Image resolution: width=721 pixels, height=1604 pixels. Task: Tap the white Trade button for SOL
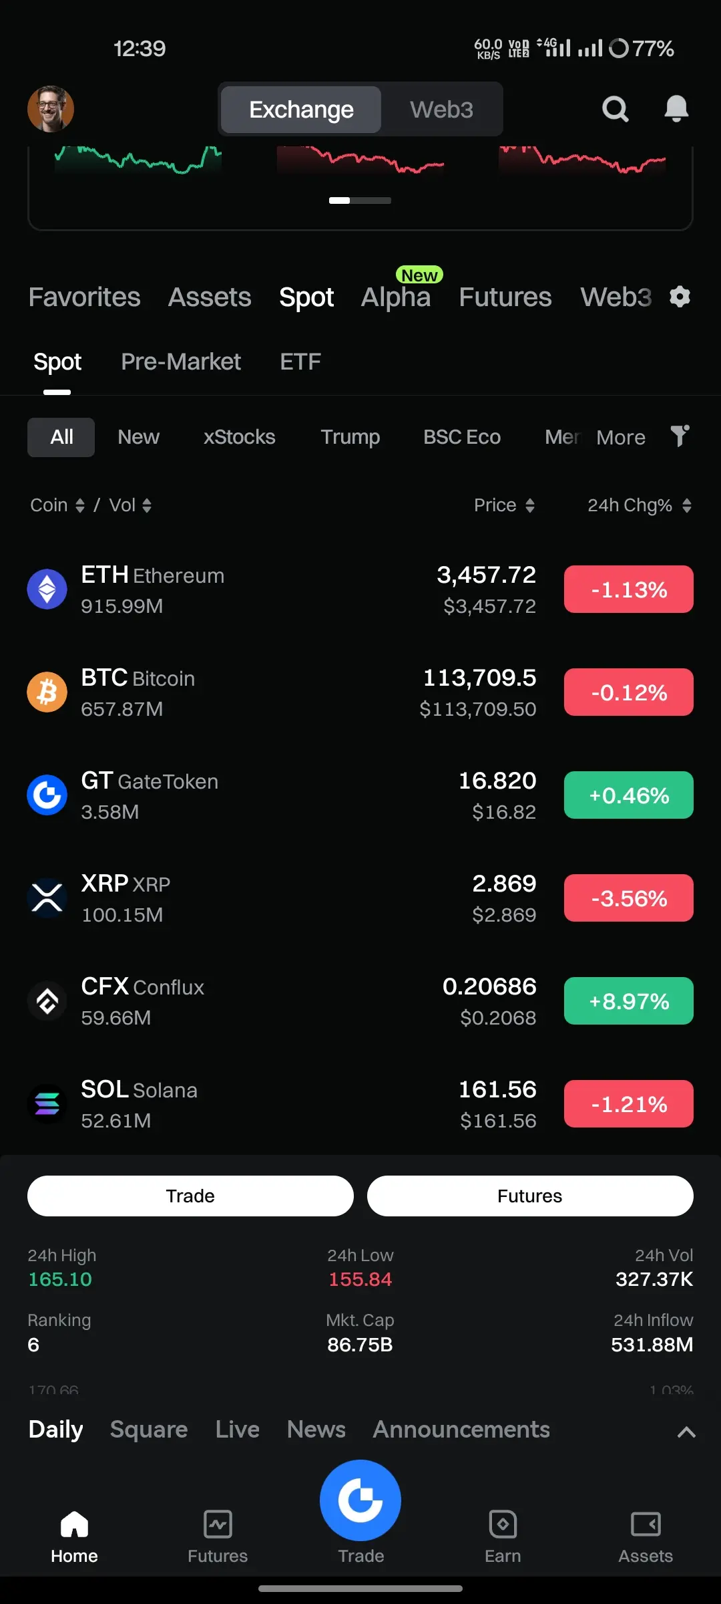click(190, 1196)
